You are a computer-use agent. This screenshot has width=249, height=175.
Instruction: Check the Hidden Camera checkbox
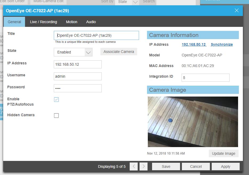56,115
